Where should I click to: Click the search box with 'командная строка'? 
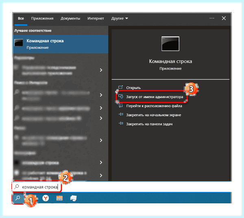tap(37, 187)
